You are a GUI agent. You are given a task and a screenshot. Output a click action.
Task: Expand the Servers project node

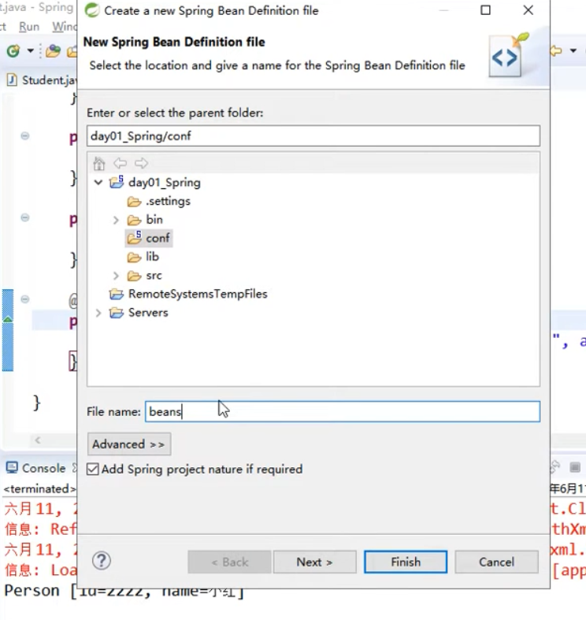[98, 313]
